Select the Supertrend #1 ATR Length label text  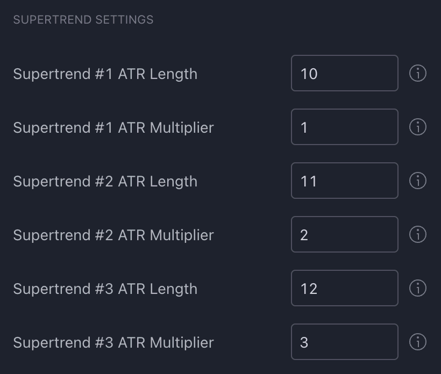[x=105, y=74]
